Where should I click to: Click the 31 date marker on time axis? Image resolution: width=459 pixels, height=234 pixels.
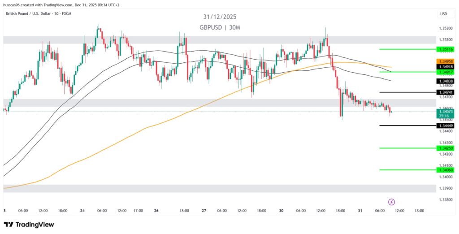[x=361, y=211]
